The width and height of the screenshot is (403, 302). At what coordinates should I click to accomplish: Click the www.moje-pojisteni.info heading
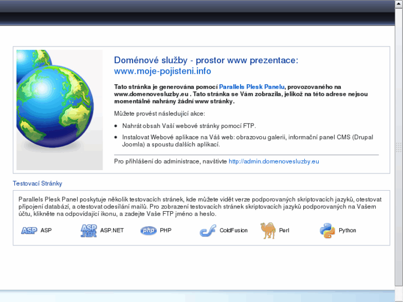click(162, 71)
